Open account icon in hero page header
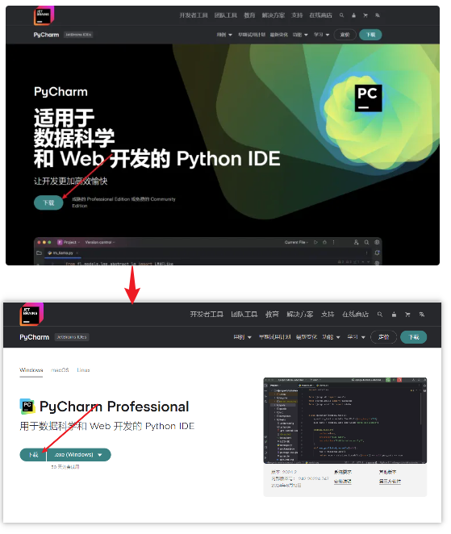Viewport: 451px width, 534px height. pyautogui.click(x=353, y=15)
